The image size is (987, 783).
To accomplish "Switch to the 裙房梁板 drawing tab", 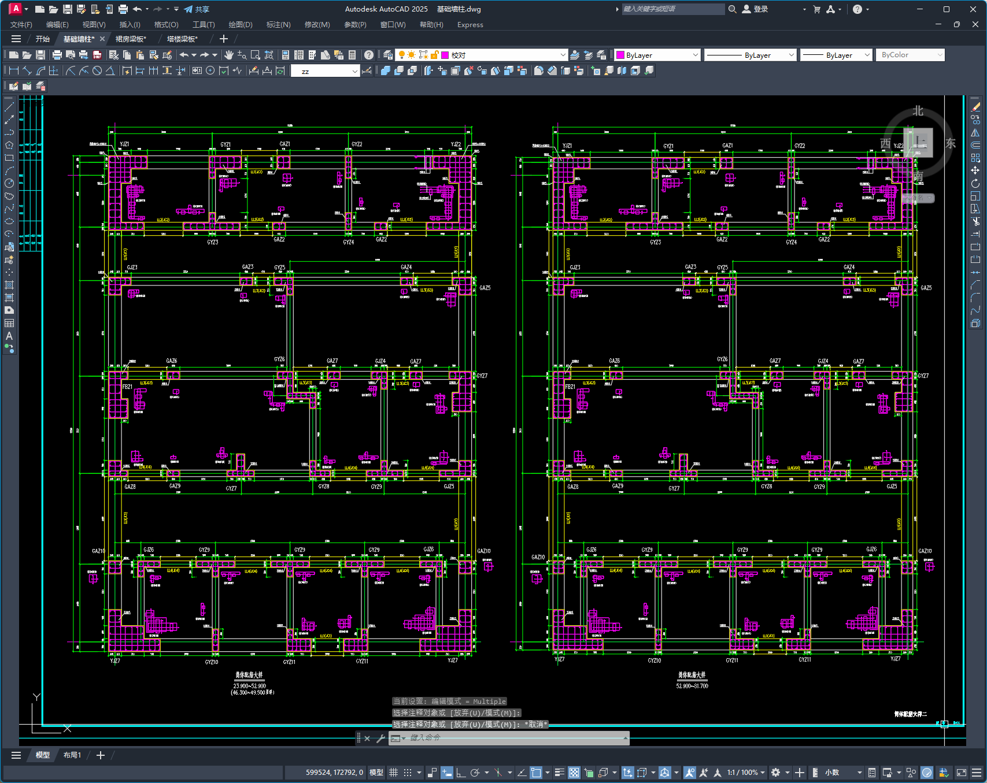I will coord(131,39).
